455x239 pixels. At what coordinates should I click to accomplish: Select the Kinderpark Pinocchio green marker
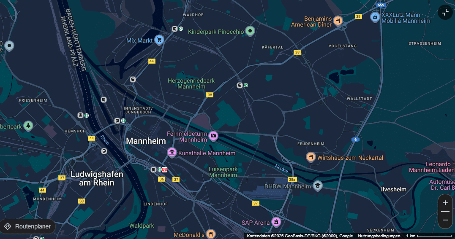click(250, 31)
